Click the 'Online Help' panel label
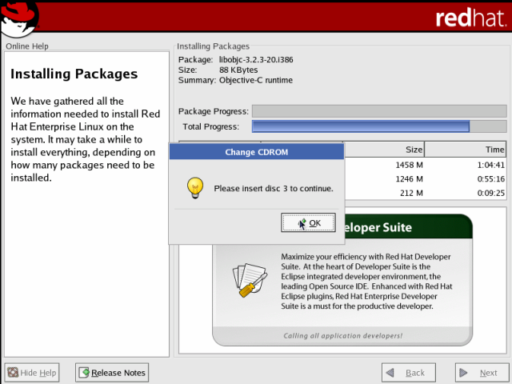The height and width of the screenshot is (384, 512). [27, 46]
